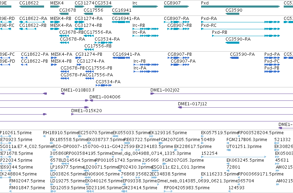Select the CG3534 gene
Image resolution: width=293 pixels, height=193 pixels.
(104, 7)
